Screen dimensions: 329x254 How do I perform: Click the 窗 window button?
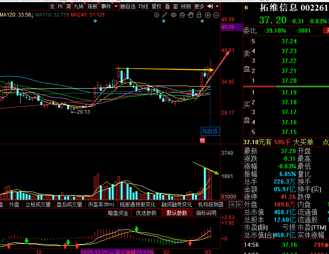(175, 6)
